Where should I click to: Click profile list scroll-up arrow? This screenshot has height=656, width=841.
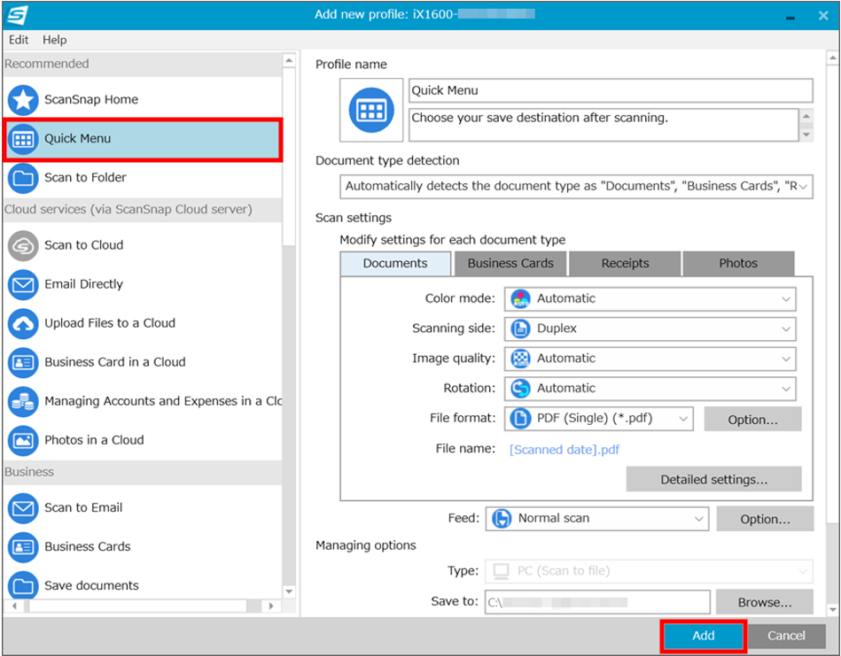point(289,60)
